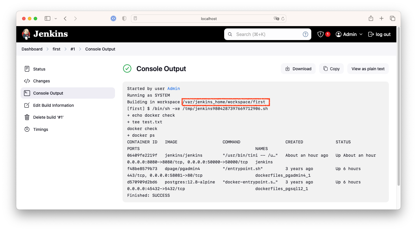Click container name dockerfiles_pgsql12_1
Screen dimensions: 417x231
(x=282, y=189)
